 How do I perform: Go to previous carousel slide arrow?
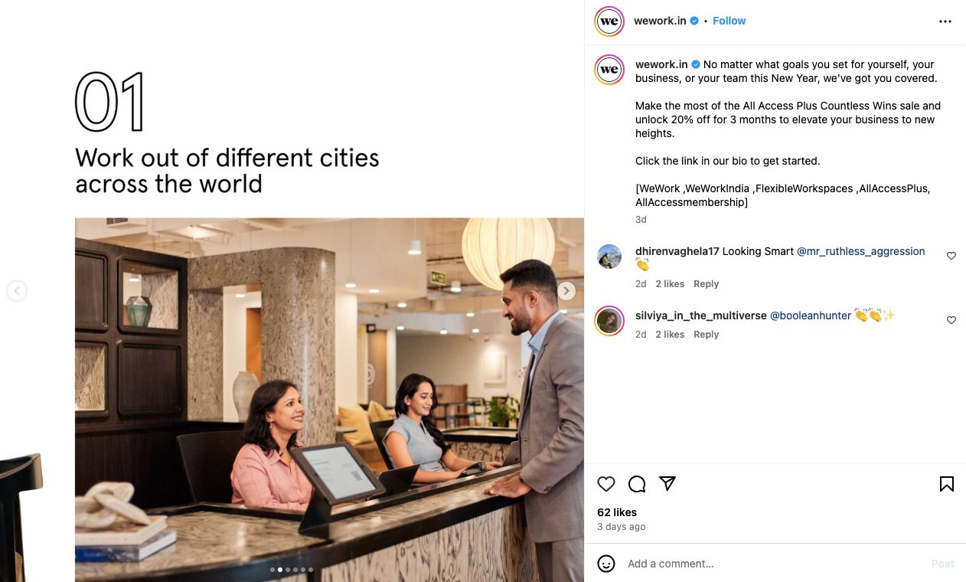17,291
